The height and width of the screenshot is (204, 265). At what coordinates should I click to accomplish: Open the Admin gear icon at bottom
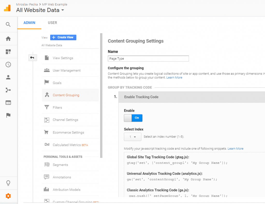(x=8, y=196)
